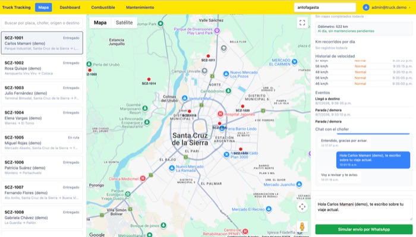This screenshot has width=416, height=237.
Task: Click the Mercado El Recreo marker icon
Action: coord(269,209)
